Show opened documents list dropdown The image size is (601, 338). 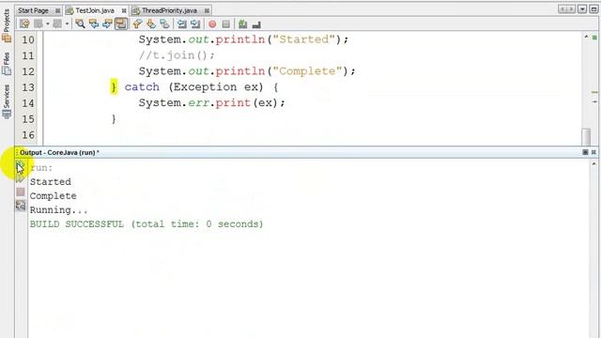pos(582,9)
